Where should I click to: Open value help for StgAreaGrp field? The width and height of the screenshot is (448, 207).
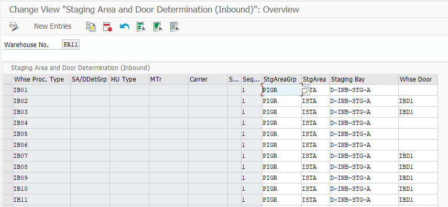305,90
